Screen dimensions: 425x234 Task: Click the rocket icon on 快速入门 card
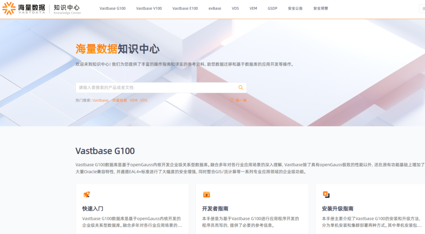(x=86, y=195)
